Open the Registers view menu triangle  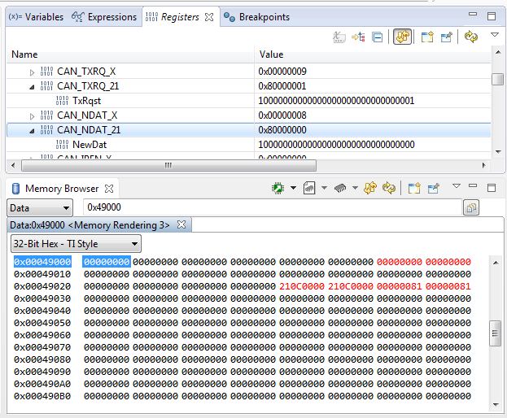point(495,34)
